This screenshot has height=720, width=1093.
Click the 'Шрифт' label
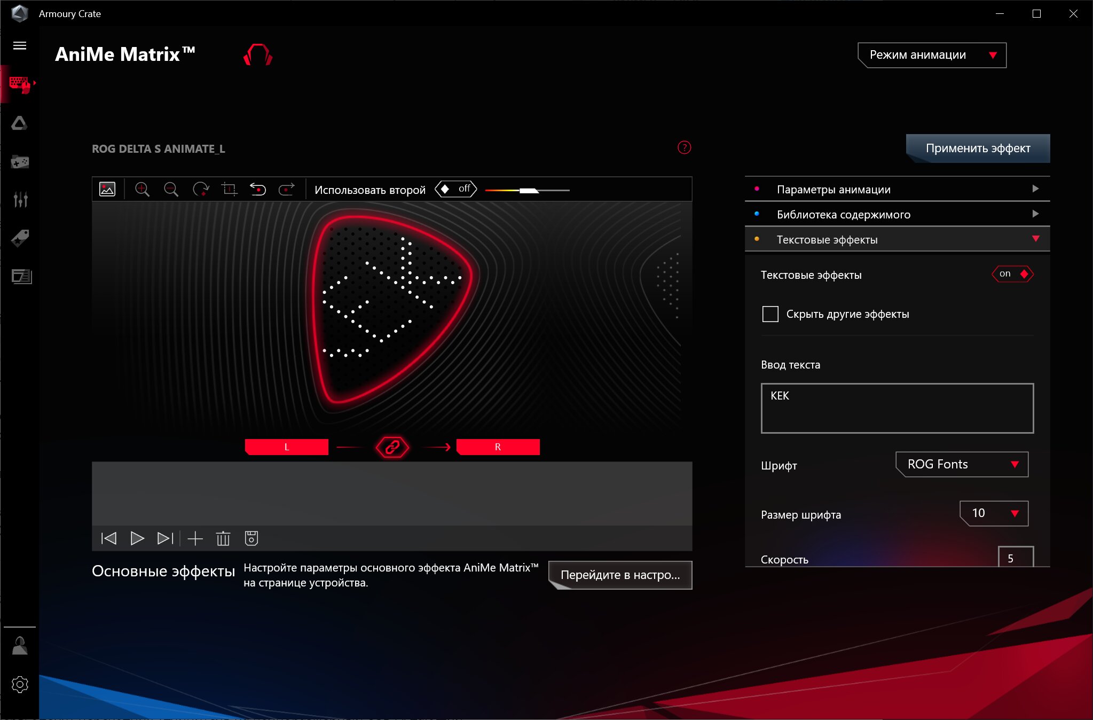tap(779, 466)
